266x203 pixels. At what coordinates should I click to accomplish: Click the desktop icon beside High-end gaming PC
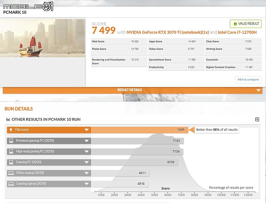11,151
